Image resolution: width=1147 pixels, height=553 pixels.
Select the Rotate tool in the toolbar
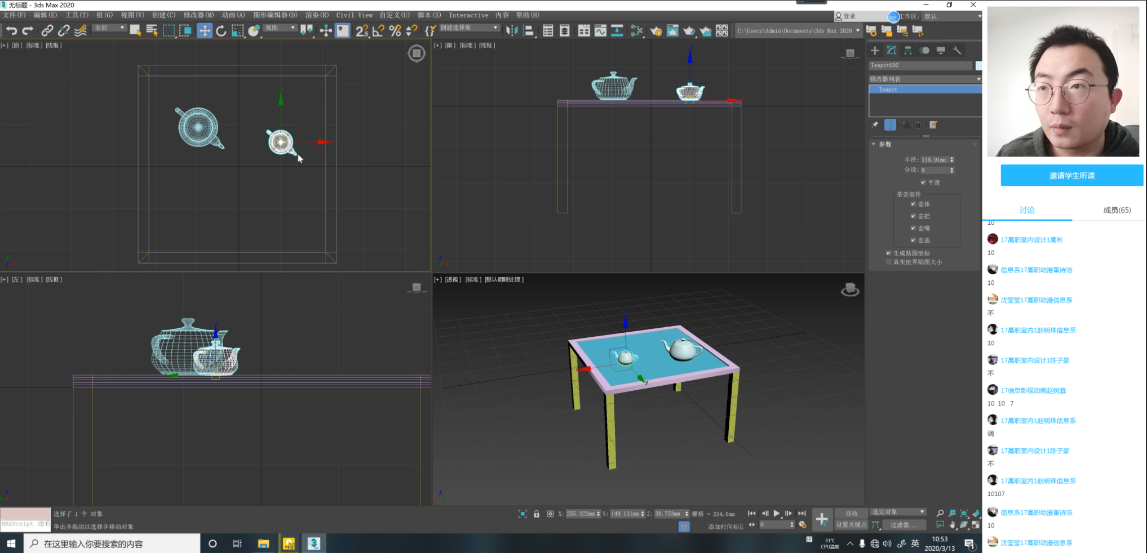point(221,30)
